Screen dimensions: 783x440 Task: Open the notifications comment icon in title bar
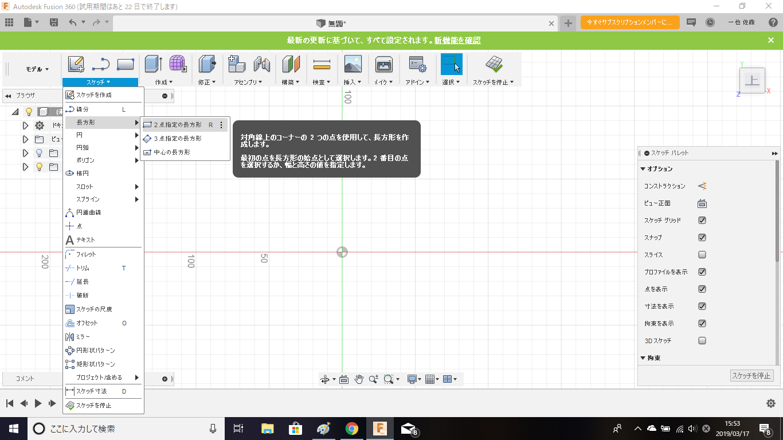[691, 22]
